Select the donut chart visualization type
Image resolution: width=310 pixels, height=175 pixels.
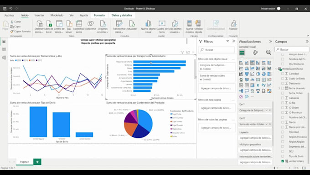263,74
